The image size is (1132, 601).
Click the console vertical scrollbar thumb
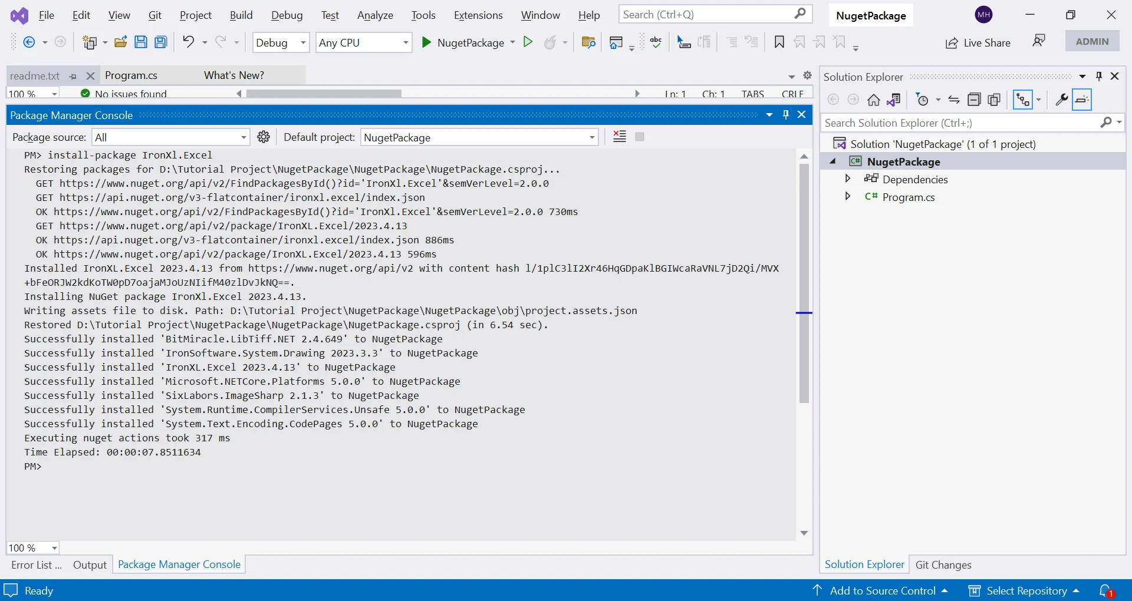[804, 283]
